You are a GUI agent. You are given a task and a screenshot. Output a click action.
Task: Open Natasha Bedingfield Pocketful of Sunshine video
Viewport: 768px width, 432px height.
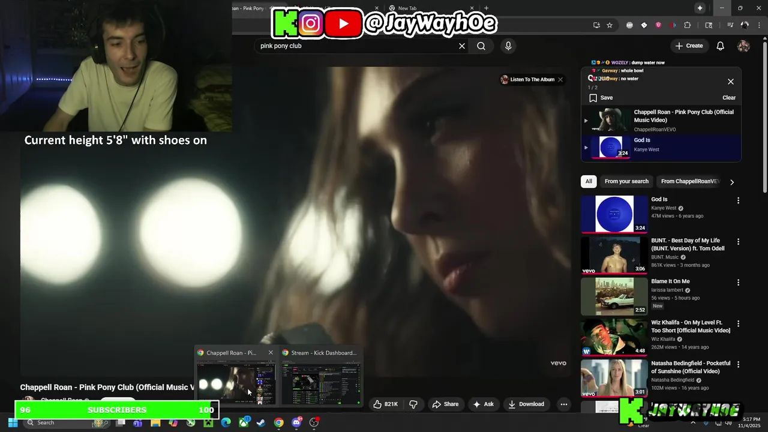pos(614,378)
